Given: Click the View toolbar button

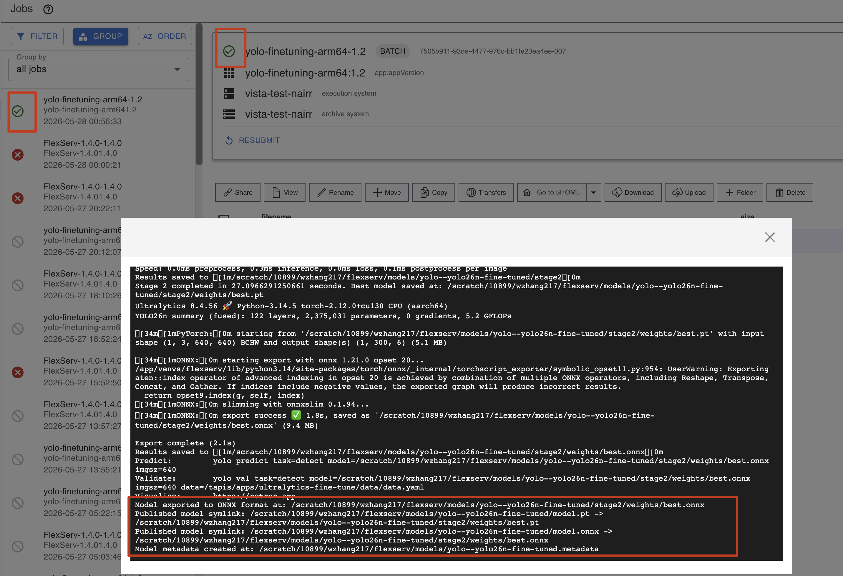Looking at the screenshot, I should (284, 192).
